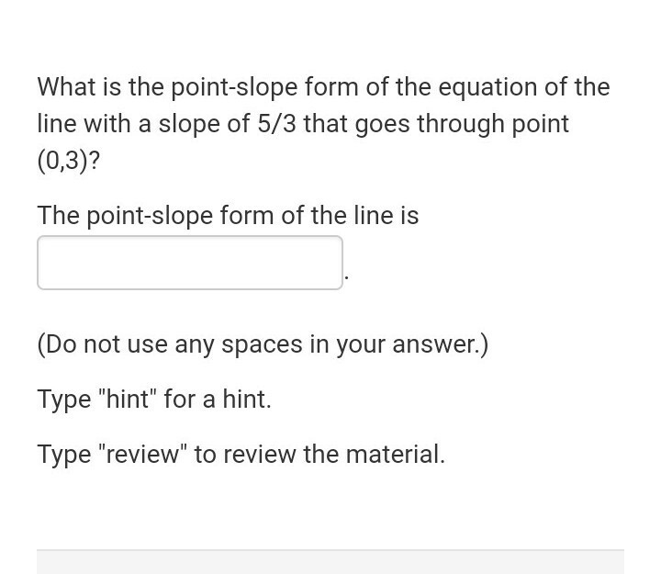Click the question text starting "What is the point-slope"
This screenshot has width=661, height=574.
[324, 124]
